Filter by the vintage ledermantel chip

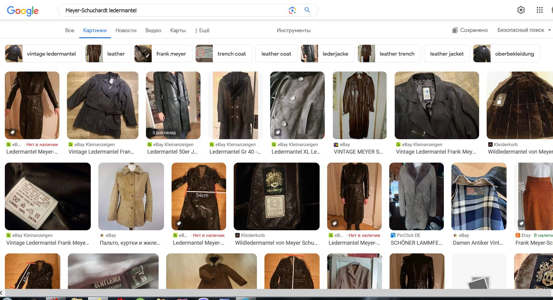(43, 54)
